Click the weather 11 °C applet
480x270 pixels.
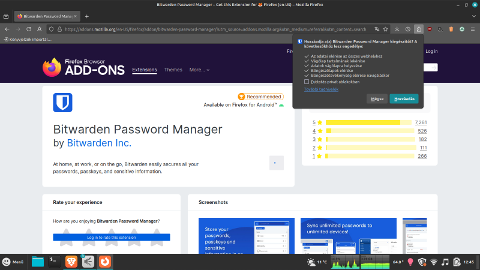pyautogui.click(x=317, y=262)
